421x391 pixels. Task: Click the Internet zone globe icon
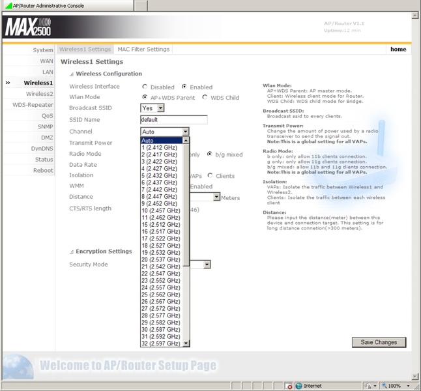click(299, 386)
